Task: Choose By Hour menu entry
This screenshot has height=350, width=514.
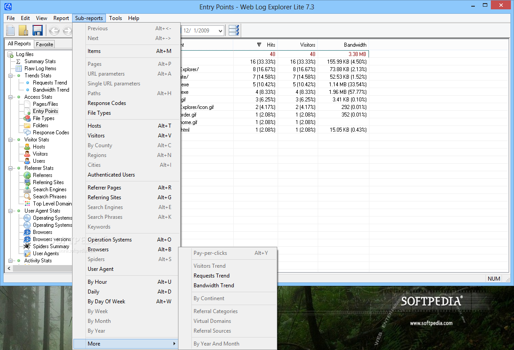Action: point(126,282)
